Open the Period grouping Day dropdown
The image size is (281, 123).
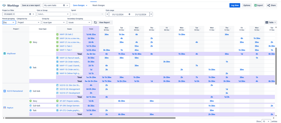pos(9,22)
